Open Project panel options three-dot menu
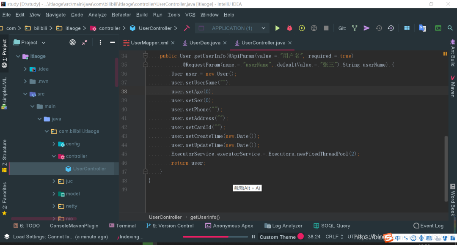 point(100,43)
